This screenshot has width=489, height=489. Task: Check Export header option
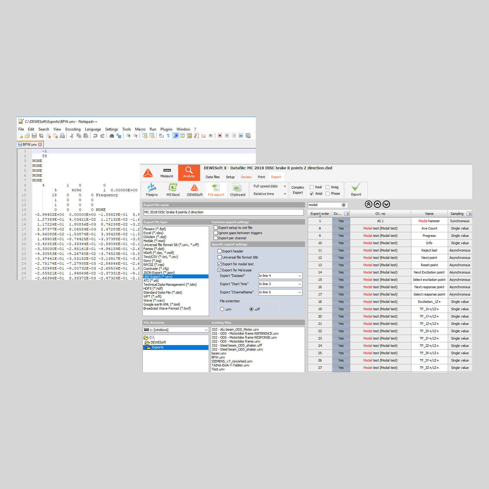[219, 251]
